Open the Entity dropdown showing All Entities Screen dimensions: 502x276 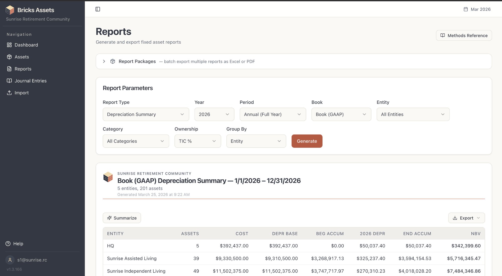coord(413,114)
